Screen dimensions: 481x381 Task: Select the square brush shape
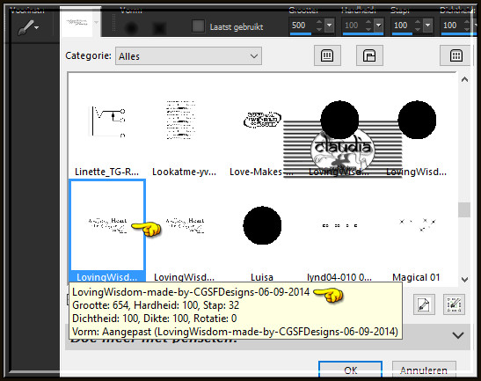click(x=159, y=28)
